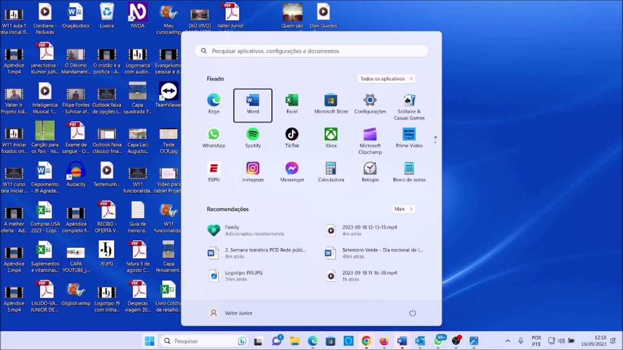The height and width of the screenshot is (350, 623).
Task: Open Instagram from pinned apps
Action: tap(253, 173)
